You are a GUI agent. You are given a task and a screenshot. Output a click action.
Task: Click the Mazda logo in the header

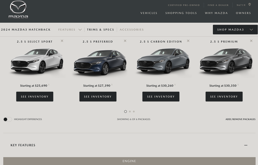(18, 10)
